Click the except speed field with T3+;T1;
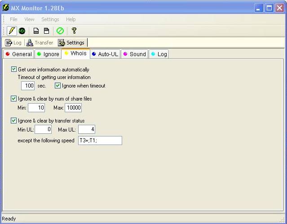Screen dimensions: 287x224 coord(100,141)
